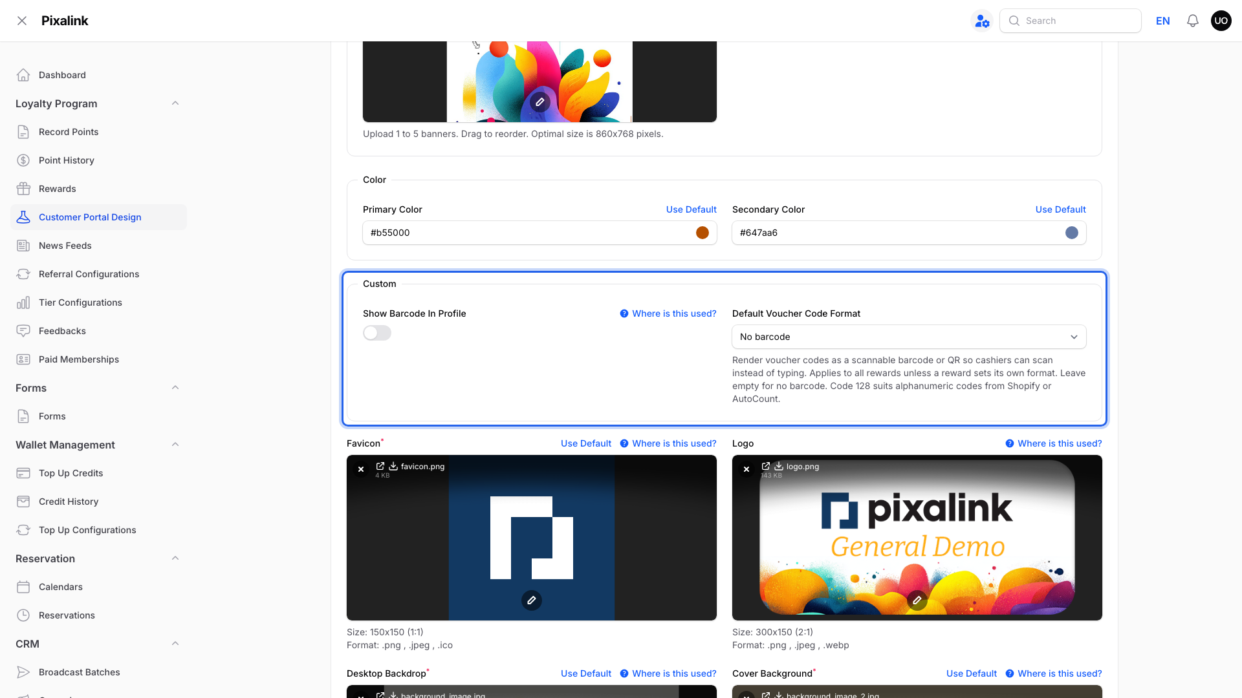Screen dimensions: 1242x698
Task: Open the user settings icon beside search
Action: 982,21
